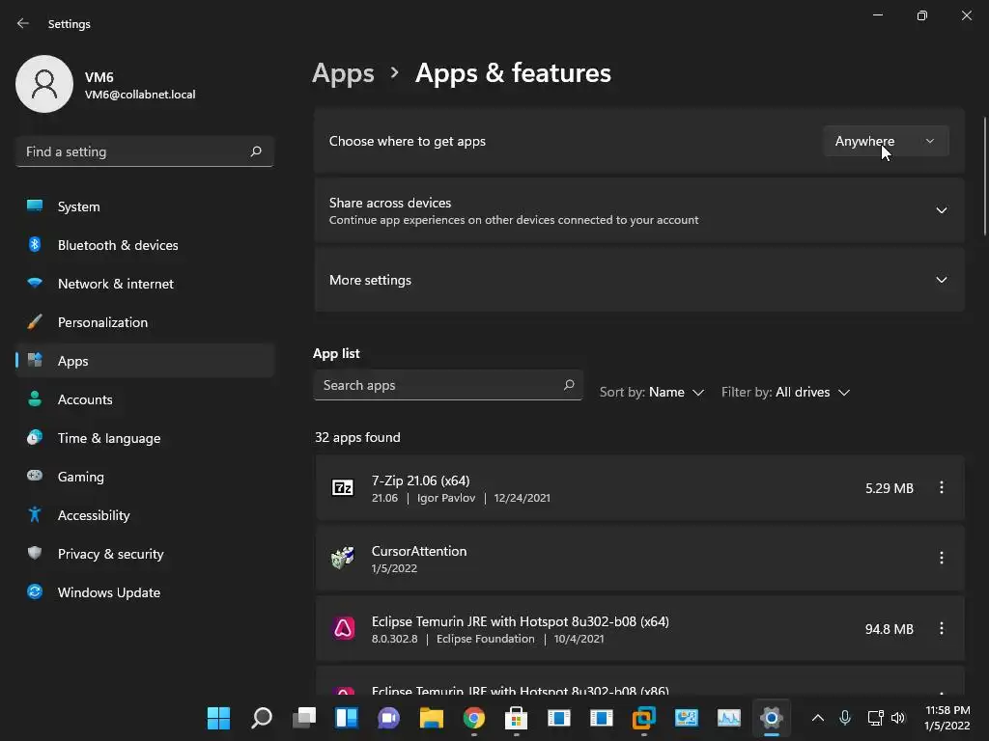Screen dimensions: 989x741
Task: Open taskbar Search
Action: [x=262, y=718]
